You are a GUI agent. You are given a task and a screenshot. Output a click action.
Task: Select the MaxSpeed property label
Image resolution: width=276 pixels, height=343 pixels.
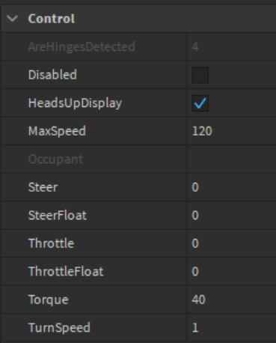pos(57,131)
